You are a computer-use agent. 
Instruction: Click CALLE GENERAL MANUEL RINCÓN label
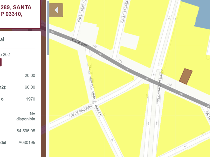click(x=94, y=91)
